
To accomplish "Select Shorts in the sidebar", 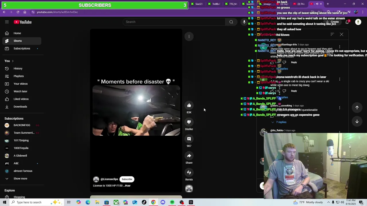I will [22, 41].
